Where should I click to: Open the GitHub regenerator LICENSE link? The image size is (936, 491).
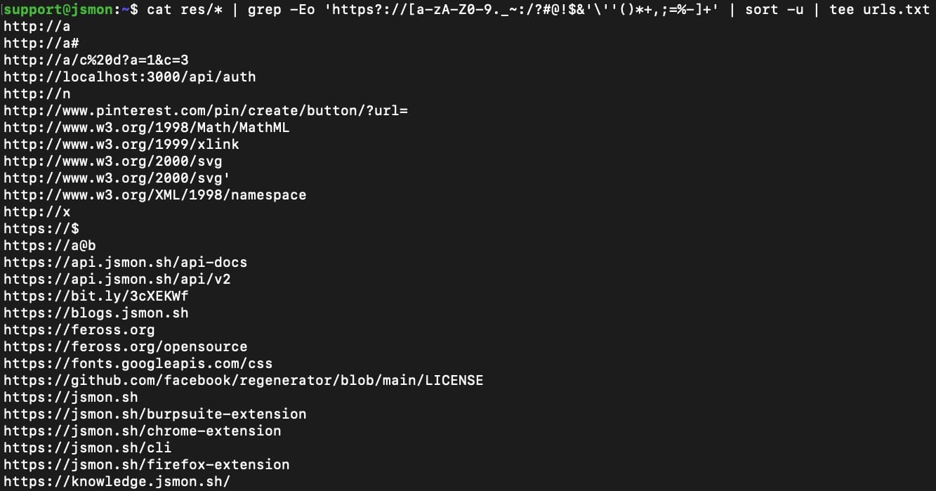pyautogui.click(x=244, y=381)
